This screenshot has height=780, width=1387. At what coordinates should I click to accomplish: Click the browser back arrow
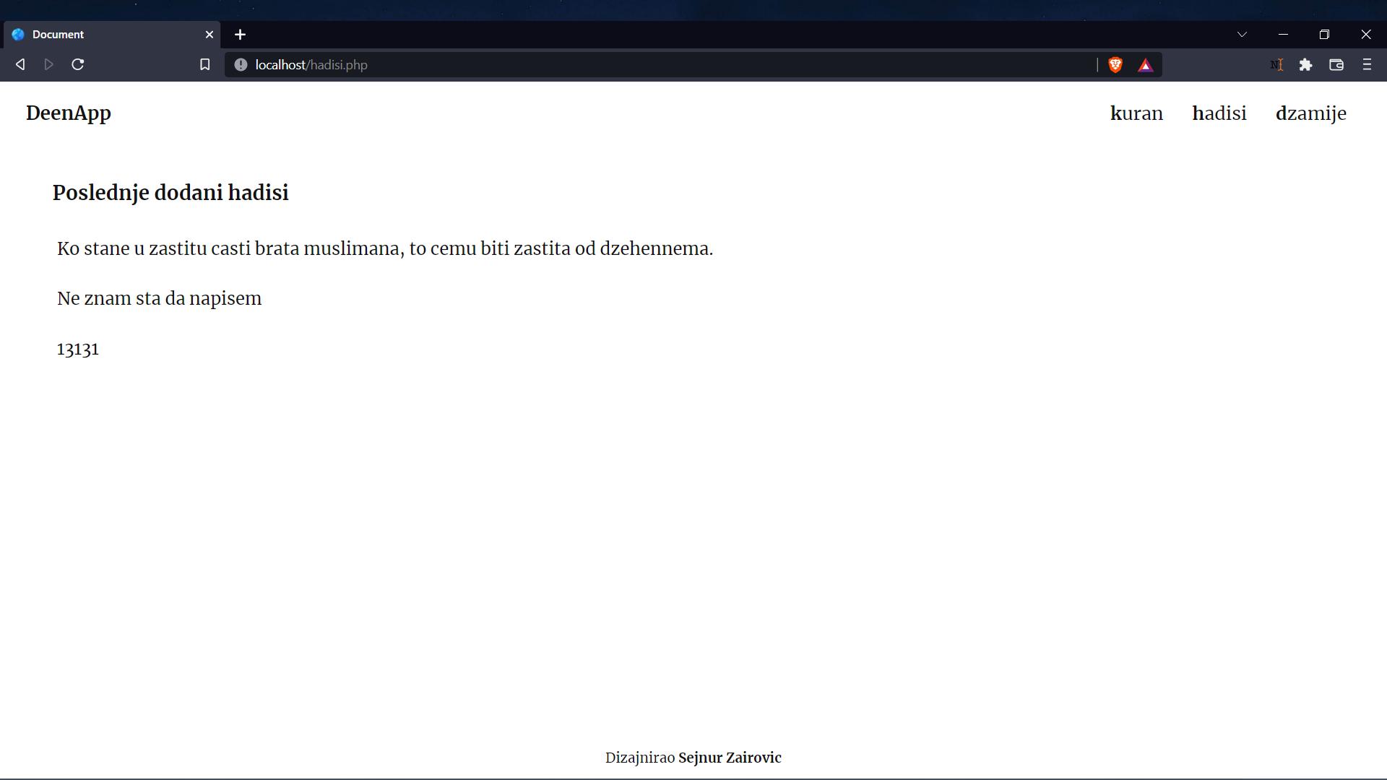click(20, 65)
